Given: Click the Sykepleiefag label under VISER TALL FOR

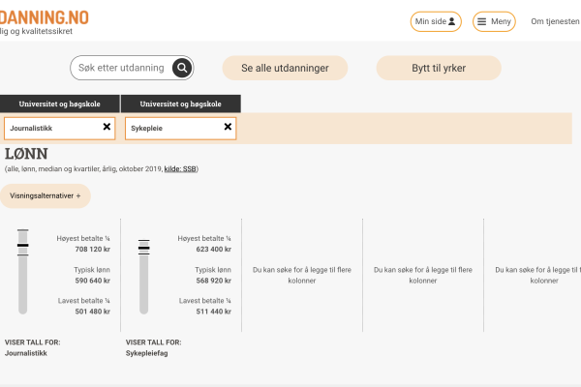Looking at the screenshot, I should click(147, 353).
